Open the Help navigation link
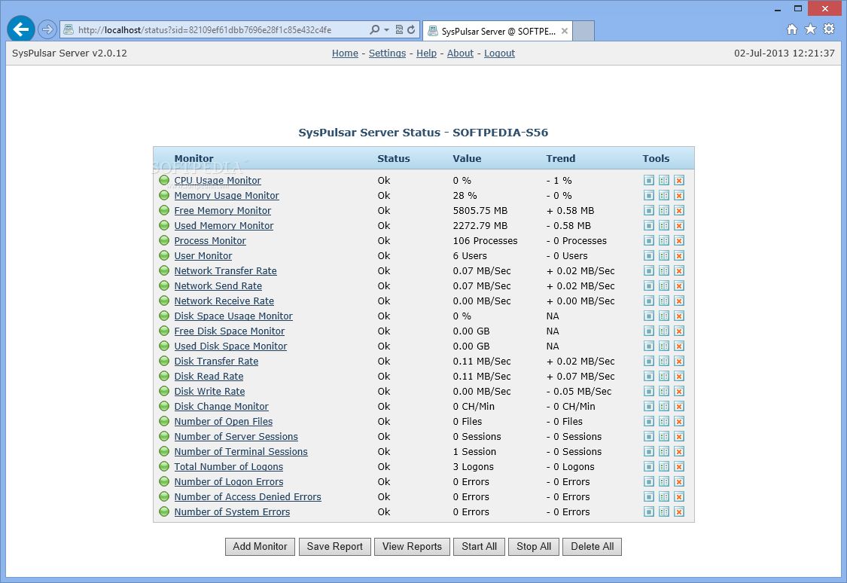This screenshot has height=583, width=847. tap(426, 53)
